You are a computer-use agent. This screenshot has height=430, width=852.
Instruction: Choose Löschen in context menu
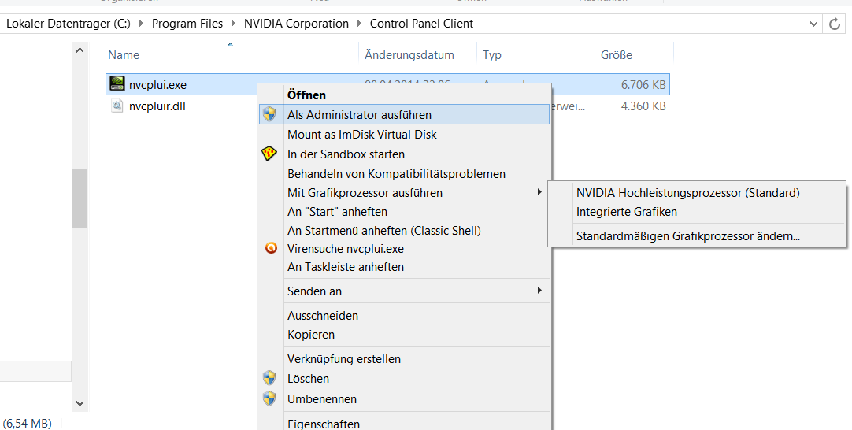404,378
